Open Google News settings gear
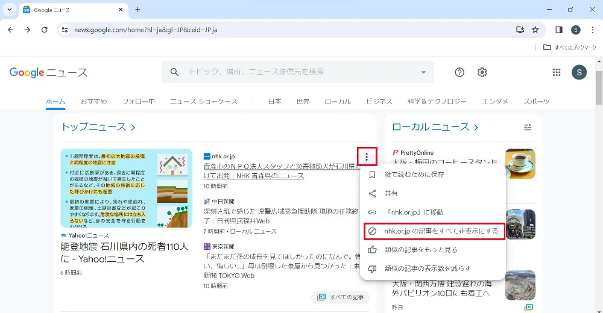Viewport: 603px width, 313px height. 482,72
